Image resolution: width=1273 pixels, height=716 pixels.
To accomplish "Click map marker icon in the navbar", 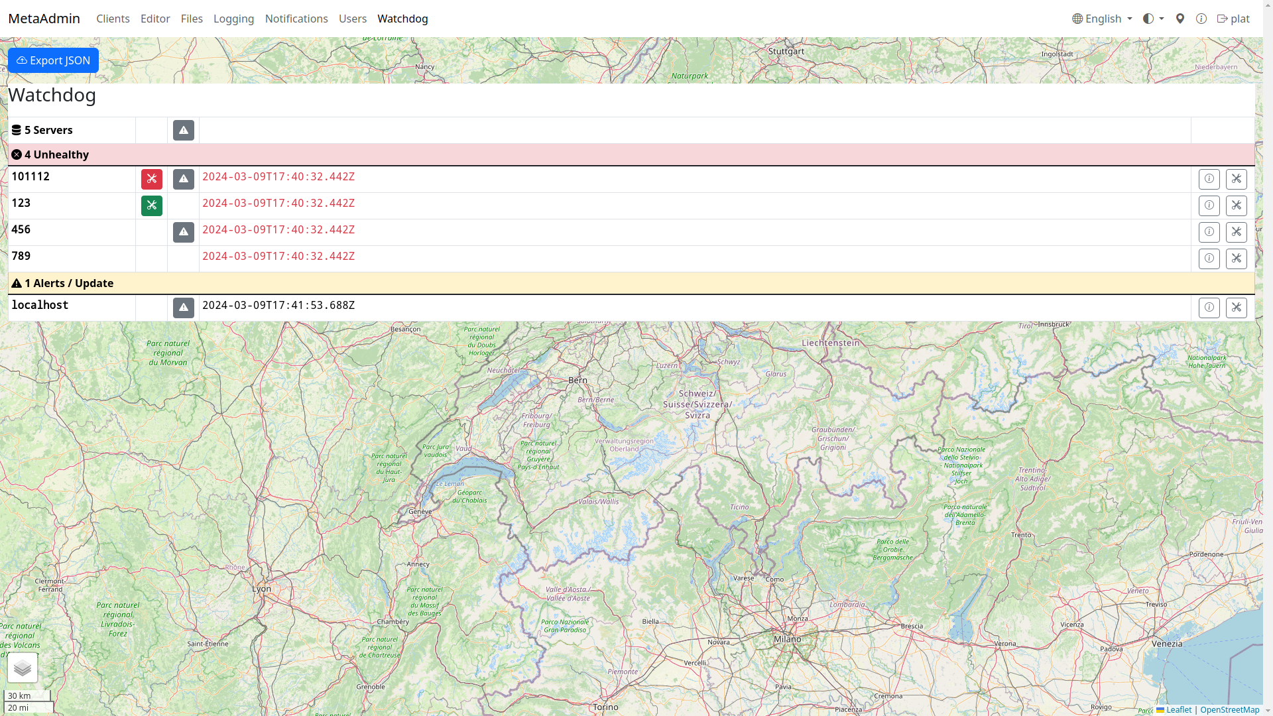I will click(x=1180, y=19).
